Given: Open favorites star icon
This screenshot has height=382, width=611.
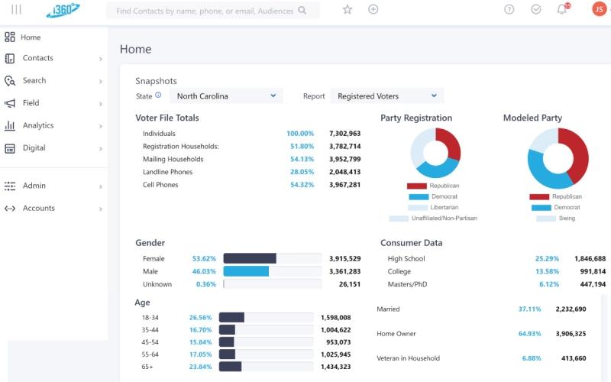Looking at the screenshot, I should [x=348, y=9].
